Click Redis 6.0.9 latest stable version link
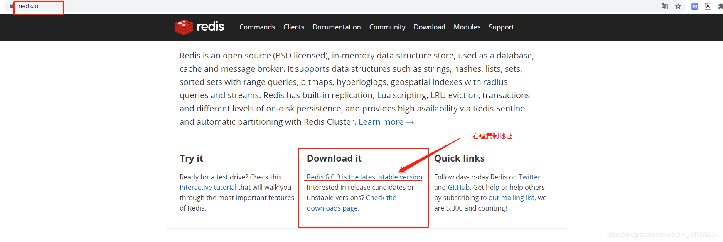Image resolution: width=723 pixels, height=242 pixels. pos(364,177)
